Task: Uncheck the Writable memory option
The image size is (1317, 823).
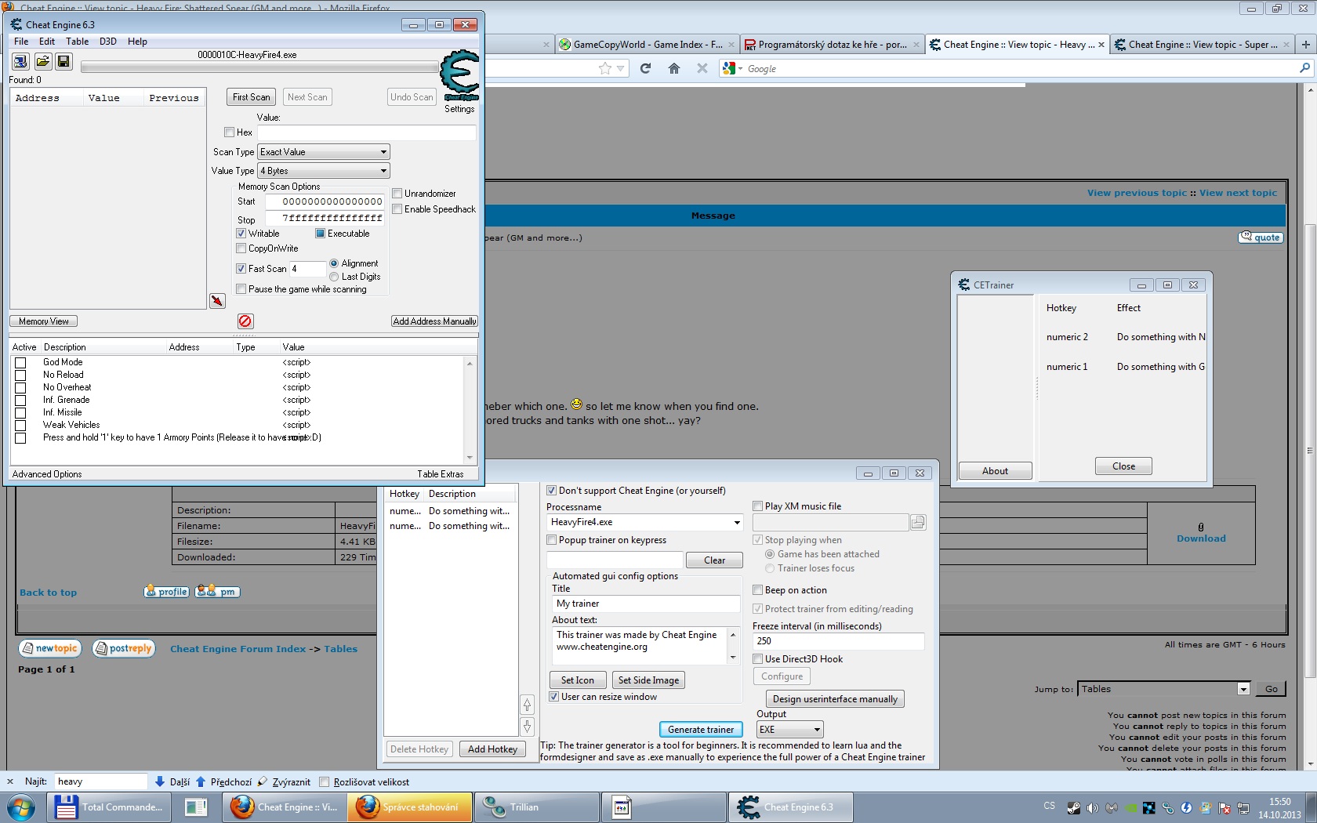Action: coord(241,234)
